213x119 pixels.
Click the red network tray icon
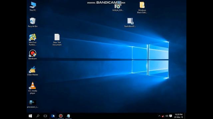[163, 116]
